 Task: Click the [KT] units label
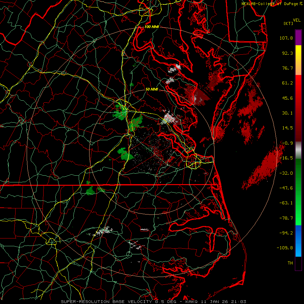[x=288, y=23]
